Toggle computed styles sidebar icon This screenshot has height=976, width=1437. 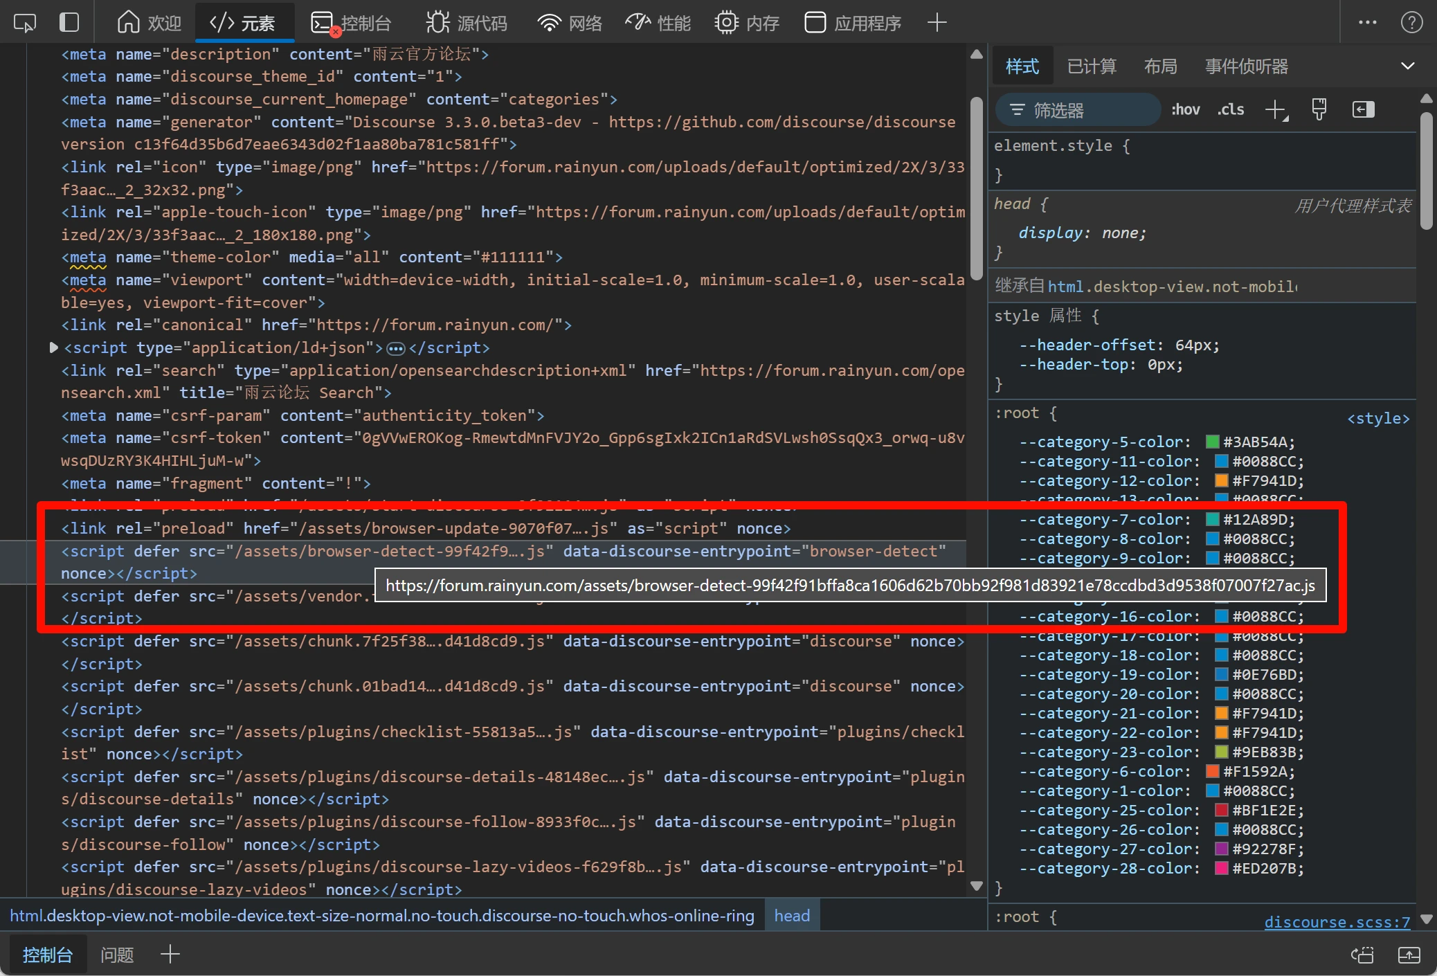click(1363, 109)
